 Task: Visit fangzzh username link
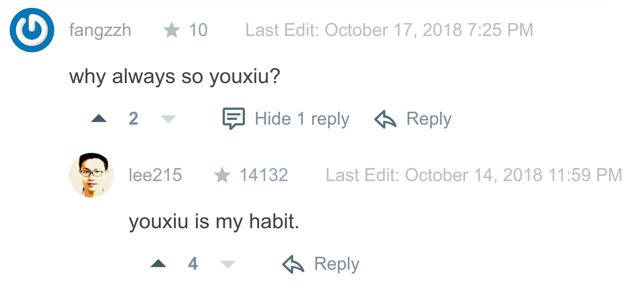tap(100, 30)
